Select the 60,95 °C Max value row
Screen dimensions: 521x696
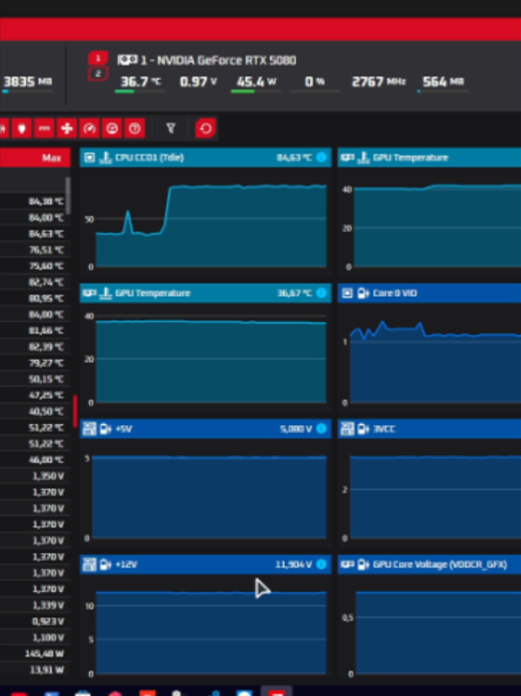point(36,298)
